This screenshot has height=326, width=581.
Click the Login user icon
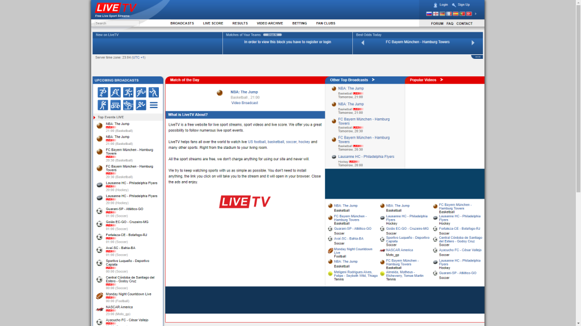[x=435, y=5]
